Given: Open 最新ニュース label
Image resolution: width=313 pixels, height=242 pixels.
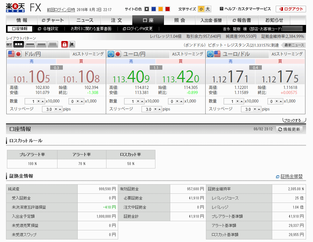Looking at the screenshot, I should (293, 45).
